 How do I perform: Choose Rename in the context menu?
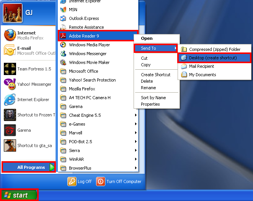point(148,88)
